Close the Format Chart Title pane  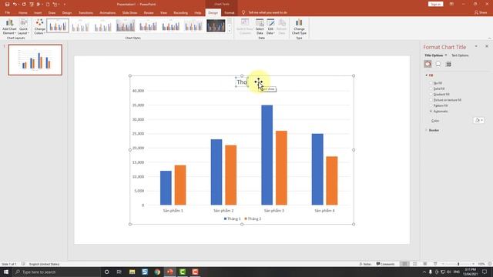[x=487, y=46]
